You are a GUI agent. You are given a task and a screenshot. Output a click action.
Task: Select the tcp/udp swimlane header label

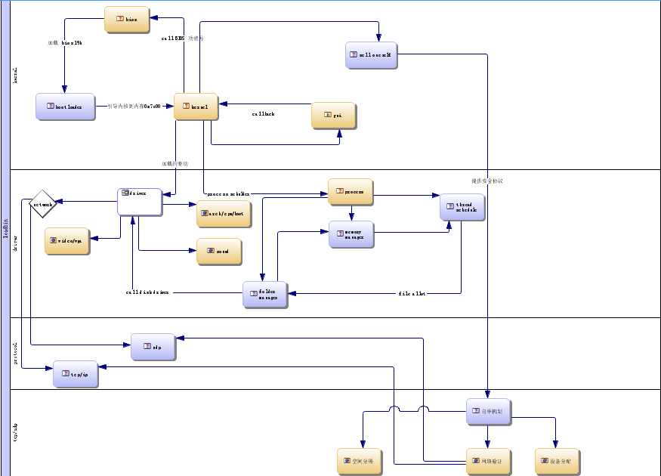pyautogui.click(x=15, y=433)
